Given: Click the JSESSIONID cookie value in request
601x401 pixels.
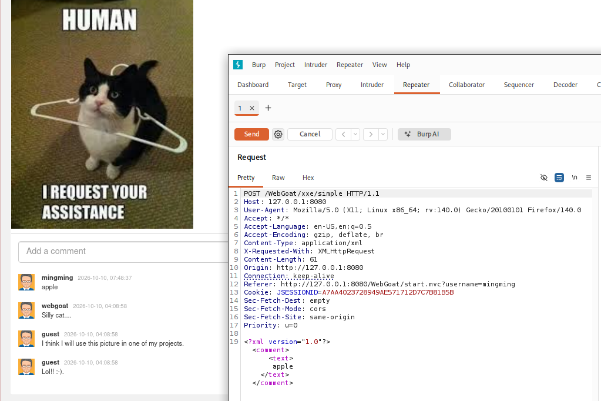Looking at the screenshot, I should [388, 292].
